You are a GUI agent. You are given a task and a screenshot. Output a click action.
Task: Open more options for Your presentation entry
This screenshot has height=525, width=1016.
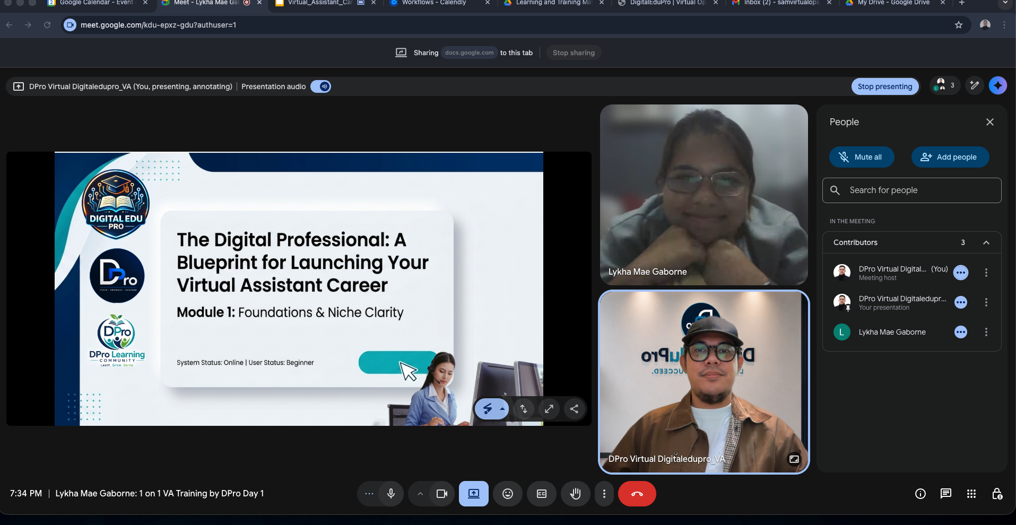pyautogui.click(x=986, y=302)
